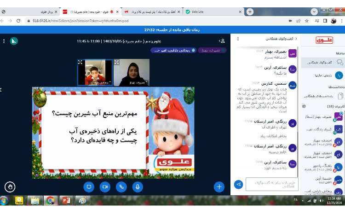345x221 pixels.
Task: Click camera permission icon in address bar
Action: pyautogui.click(x=290, y=21)
